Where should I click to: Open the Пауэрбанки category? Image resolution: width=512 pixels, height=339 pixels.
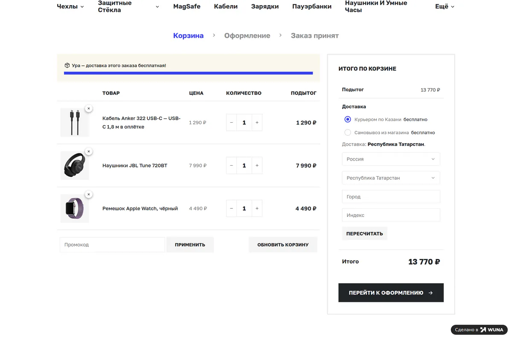(x=312, y=6)
